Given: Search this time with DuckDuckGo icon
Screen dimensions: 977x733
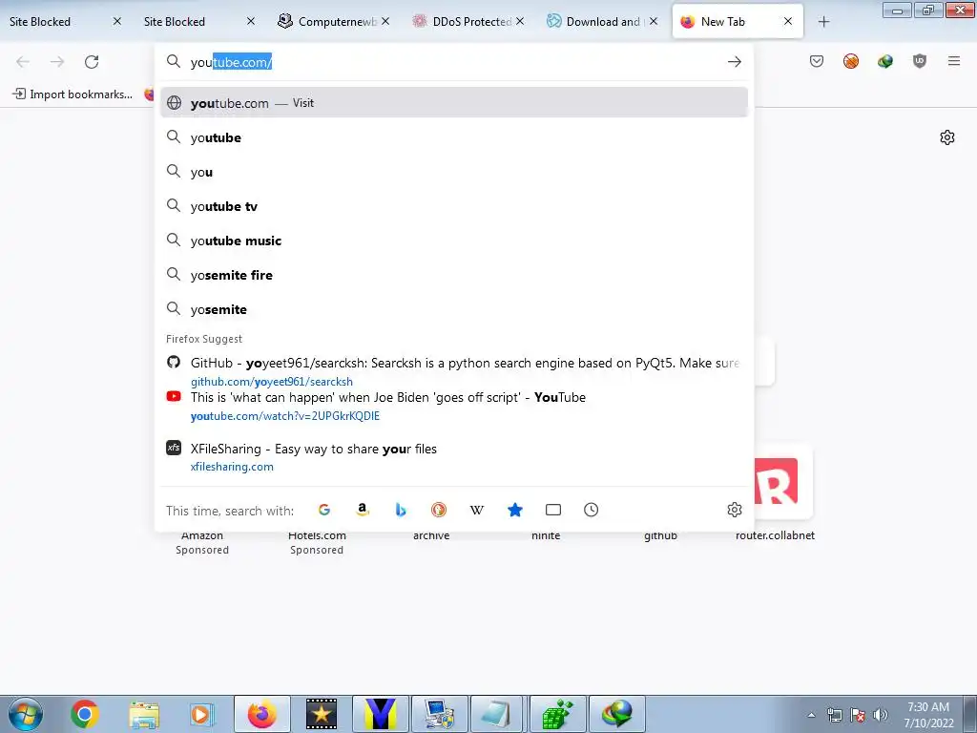Looking at the screenshot, I should coord(439,510).
